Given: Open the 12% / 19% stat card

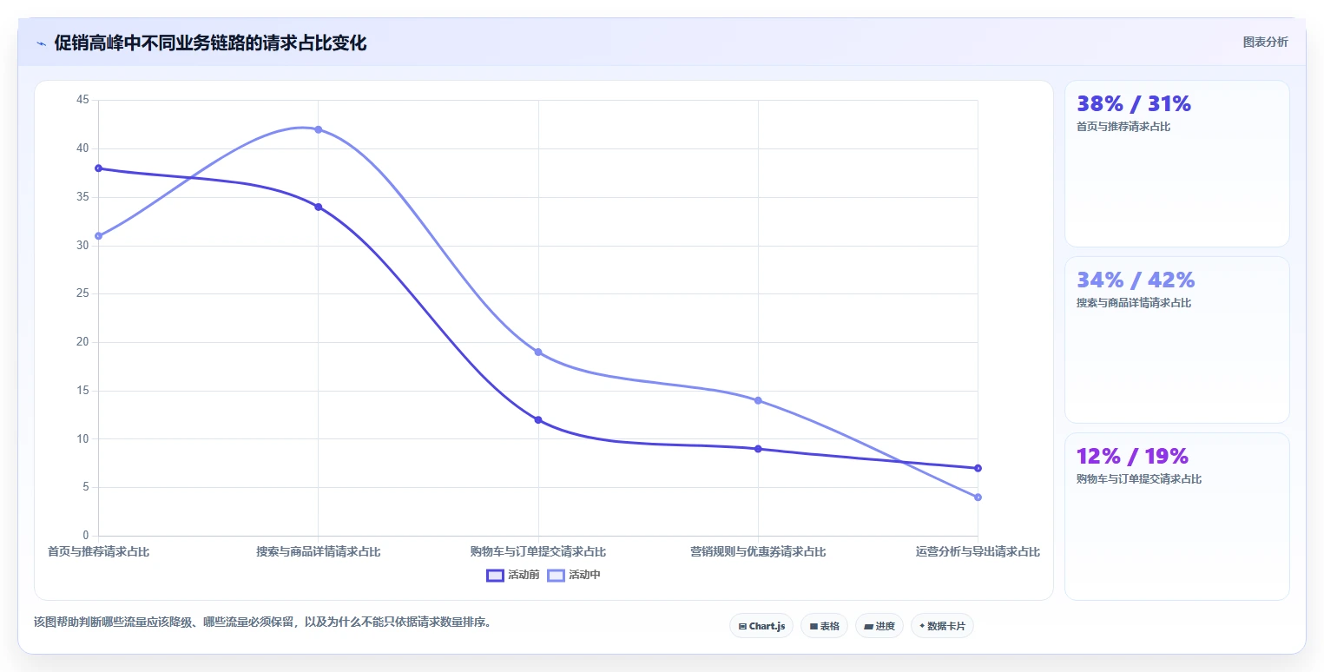Looking at the screenshot, I should (x=1176, y=516).
